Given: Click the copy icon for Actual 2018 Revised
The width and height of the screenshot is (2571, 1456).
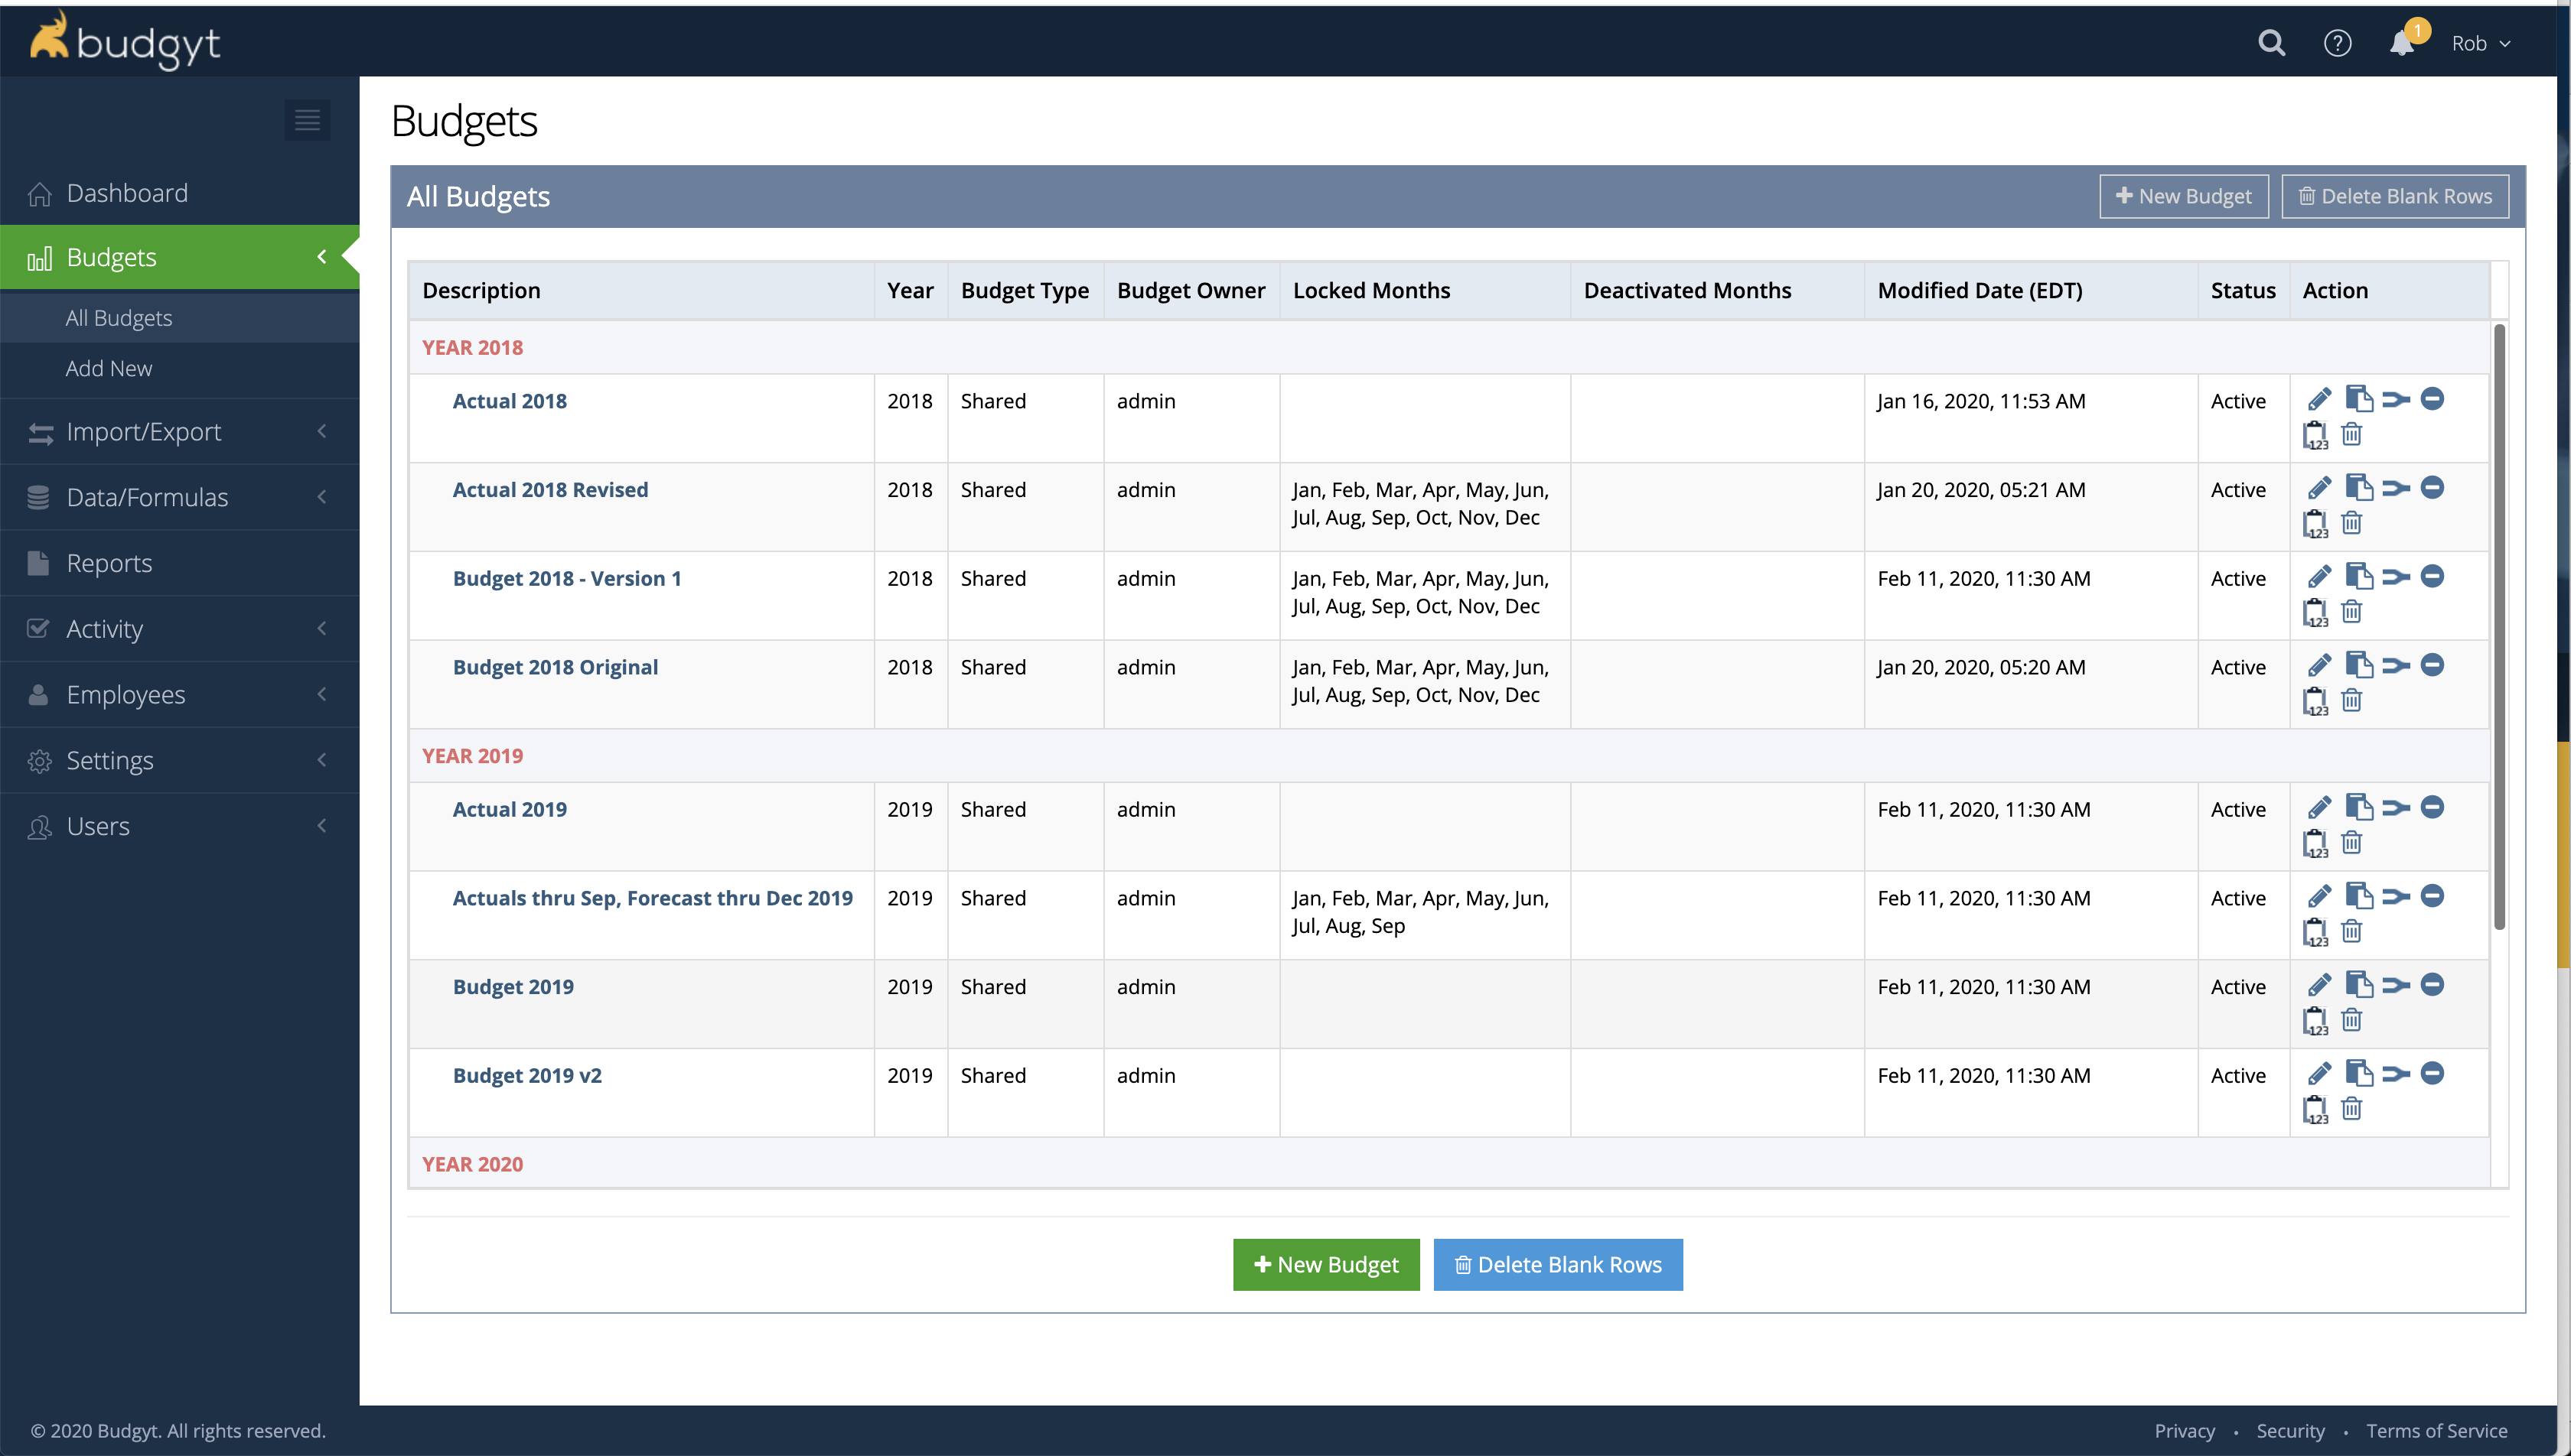Looking at the screenshot, I should pyautogui.click(x=2358, y=488).
